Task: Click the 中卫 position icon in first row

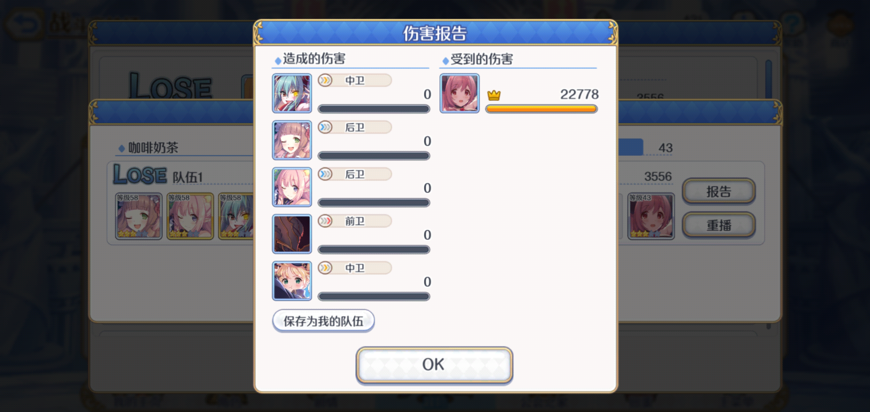Action: 325,80
